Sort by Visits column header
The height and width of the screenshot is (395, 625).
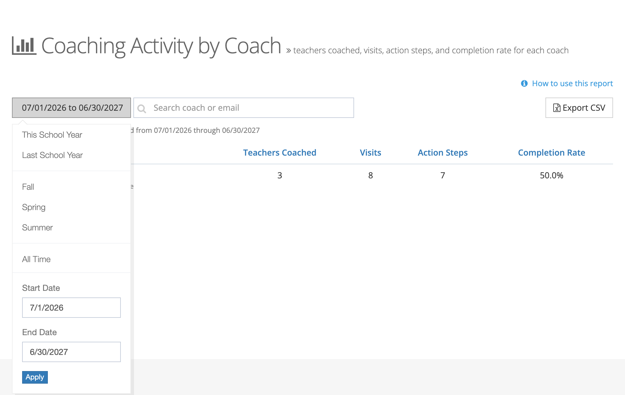click(371, 153)
